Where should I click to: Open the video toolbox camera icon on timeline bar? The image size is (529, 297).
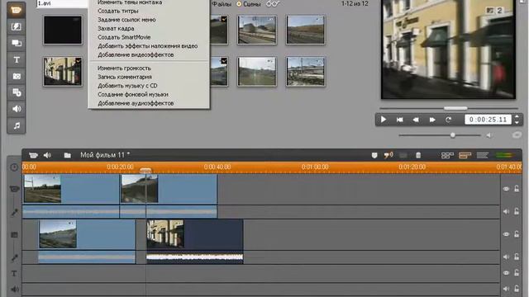click(33, 155)
